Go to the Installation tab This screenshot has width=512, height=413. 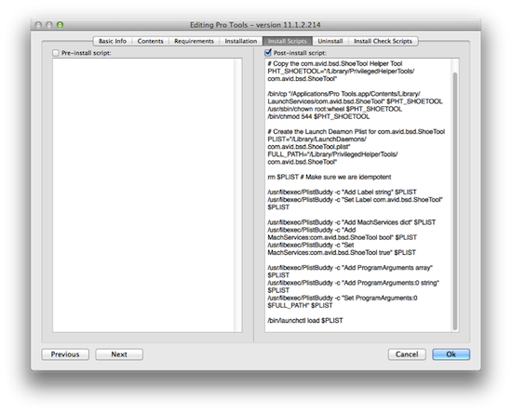pos(241,41)
